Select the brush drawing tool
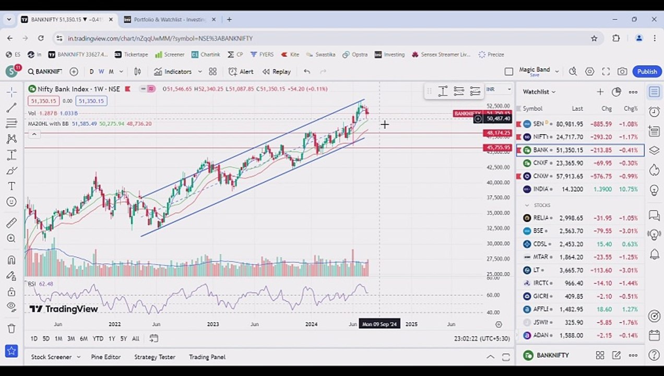664x376 pixels. [x=11, y=170]
